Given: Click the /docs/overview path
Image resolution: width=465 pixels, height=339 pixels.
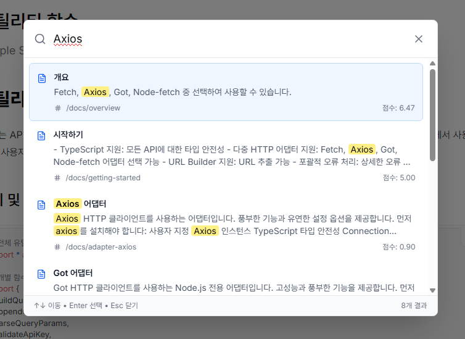Looking at the screenshot, I should point(93,108).
